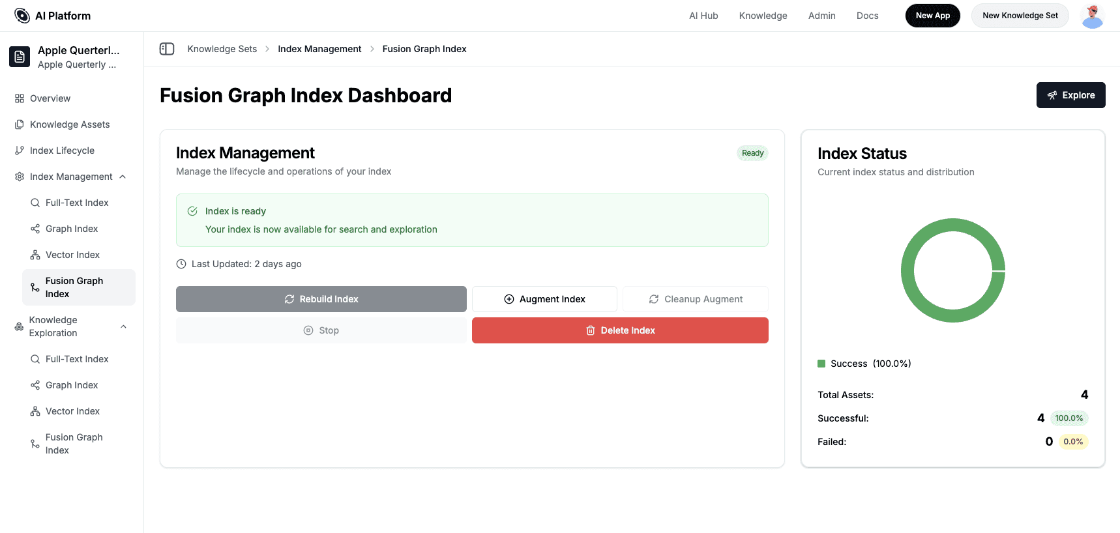
Task: Open the AI Hub menu
Action: [703, 16]
